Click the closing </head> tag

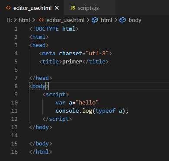pos(41,78)
